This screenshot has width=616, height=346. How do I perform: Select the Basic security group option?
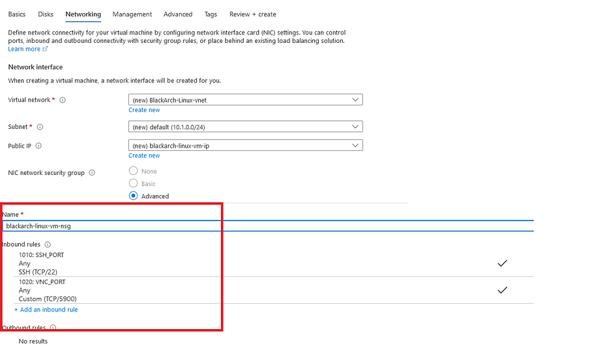click(x=133, y=183)
